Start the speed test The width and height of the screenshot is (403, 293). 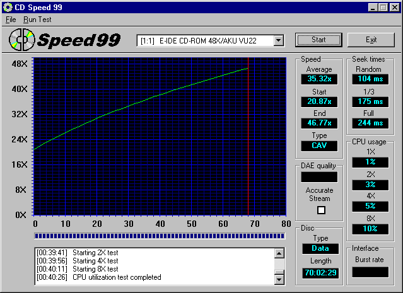(318, 40)
